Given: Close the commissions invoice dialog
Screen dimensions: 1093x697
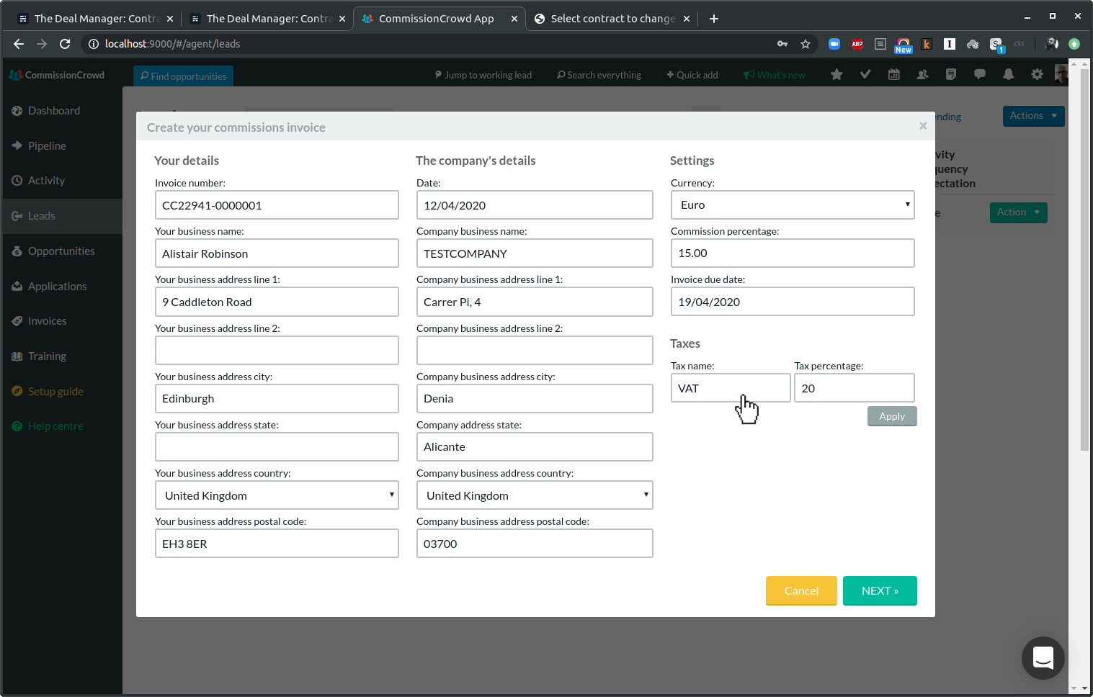Looking at the screenshot, I should point(922,126).
